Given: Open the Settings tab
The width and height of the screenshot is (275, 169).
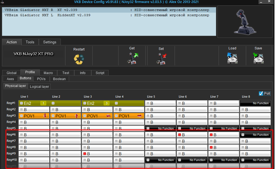Looking at the screenshot, I should click(50, 42).
